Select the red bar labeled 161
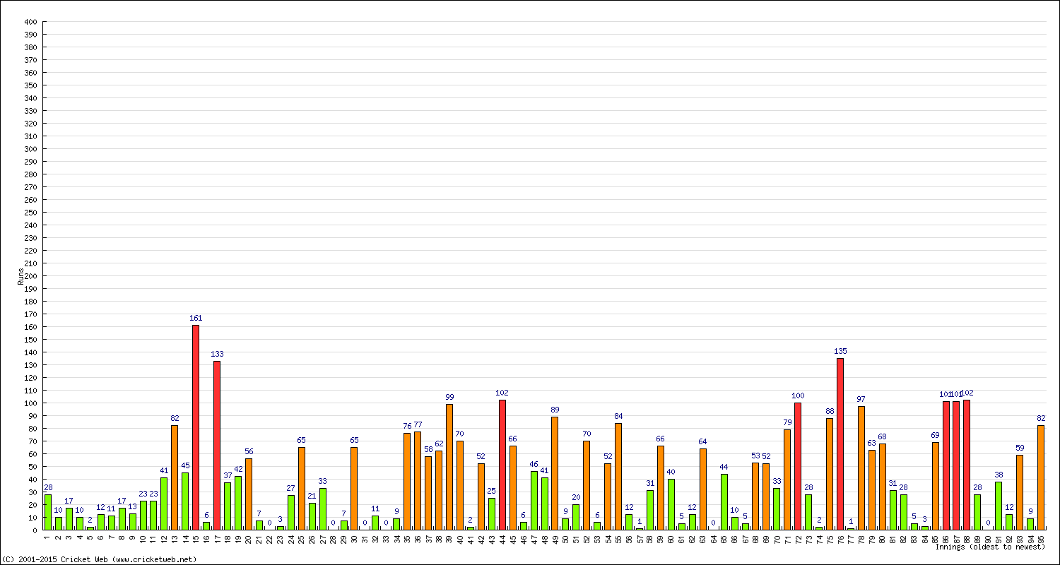Image resolution: width=1060 pixels, height=565 pixels. [x=196, y=427]
